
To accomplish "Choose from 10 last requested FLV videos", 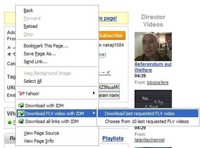I will (148, 122).
